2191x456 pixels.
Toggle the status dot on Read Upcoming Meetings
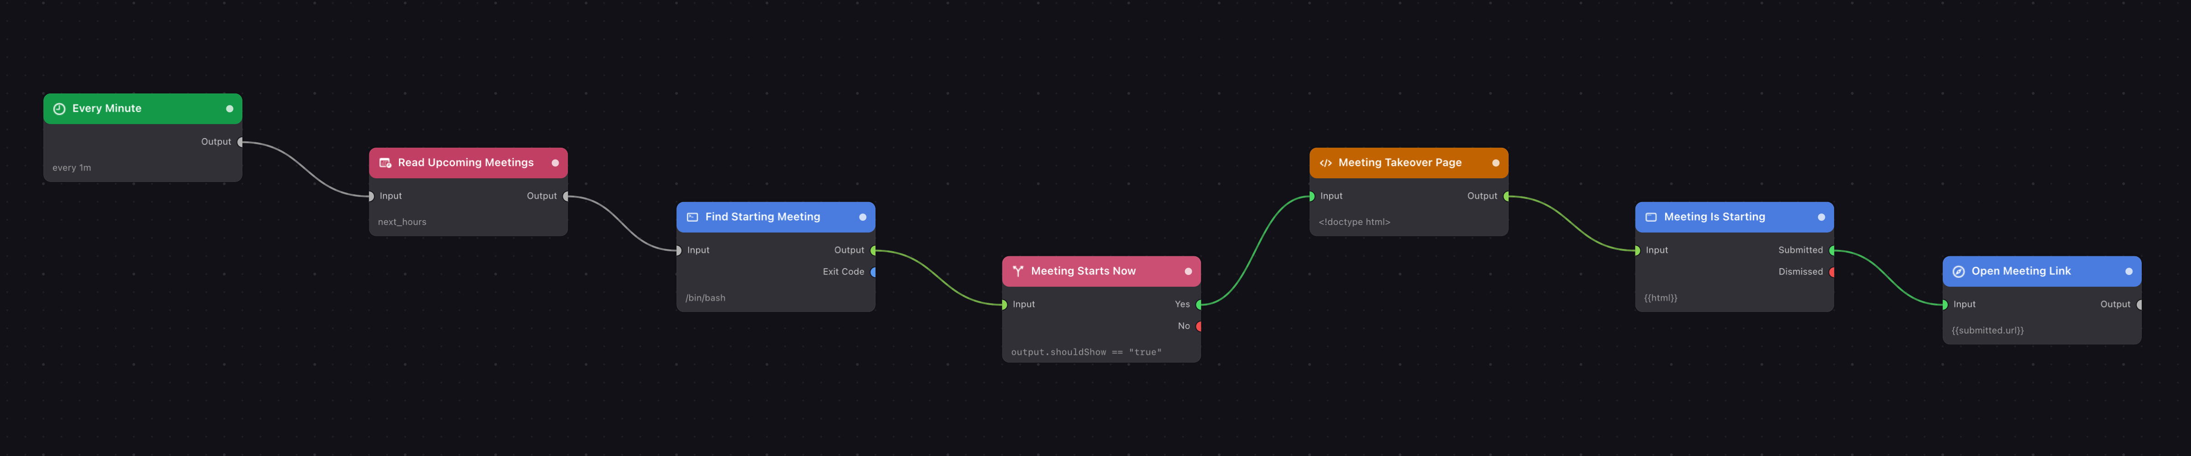556,163
